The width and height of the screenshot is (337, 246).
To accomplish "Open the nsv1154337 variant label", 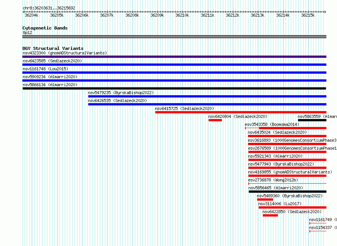I will pyautogui.click(x=323, y=227).
